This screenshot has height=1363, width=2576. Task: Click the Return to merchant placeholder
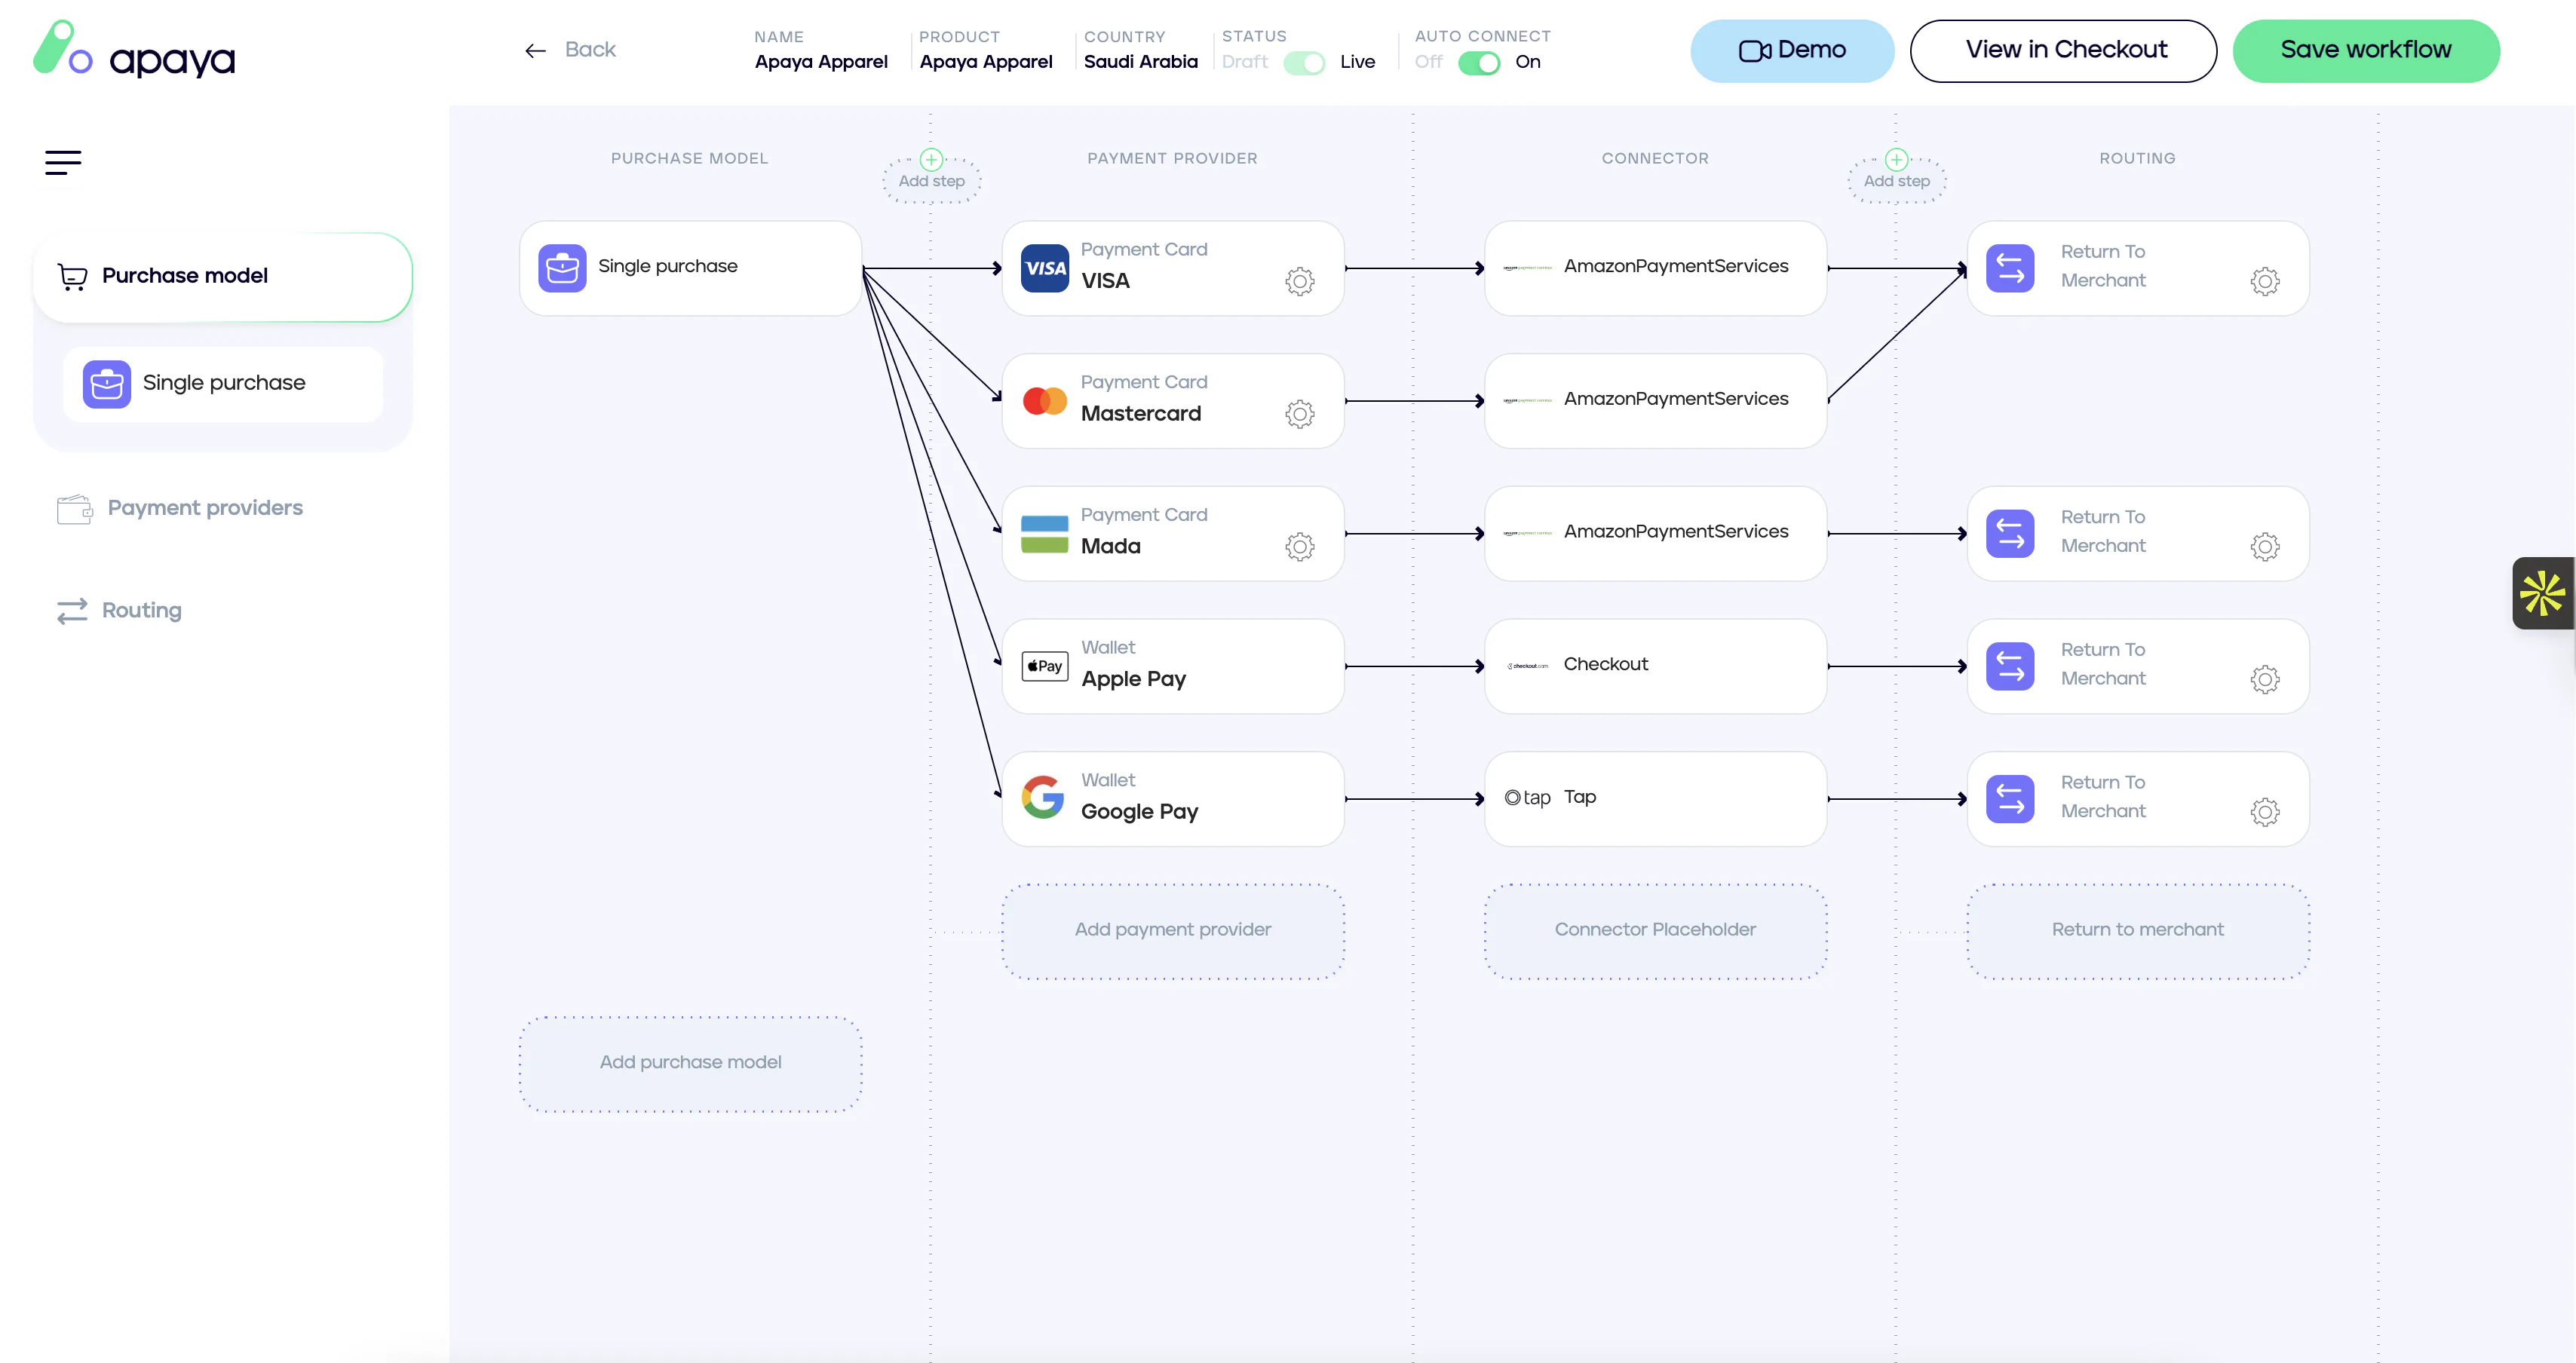(2138, 931)
